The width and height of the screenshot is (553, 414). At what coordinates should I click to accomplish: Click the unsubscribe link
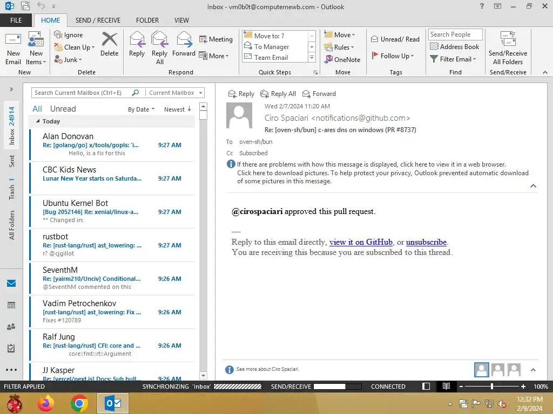click(427, 242)
